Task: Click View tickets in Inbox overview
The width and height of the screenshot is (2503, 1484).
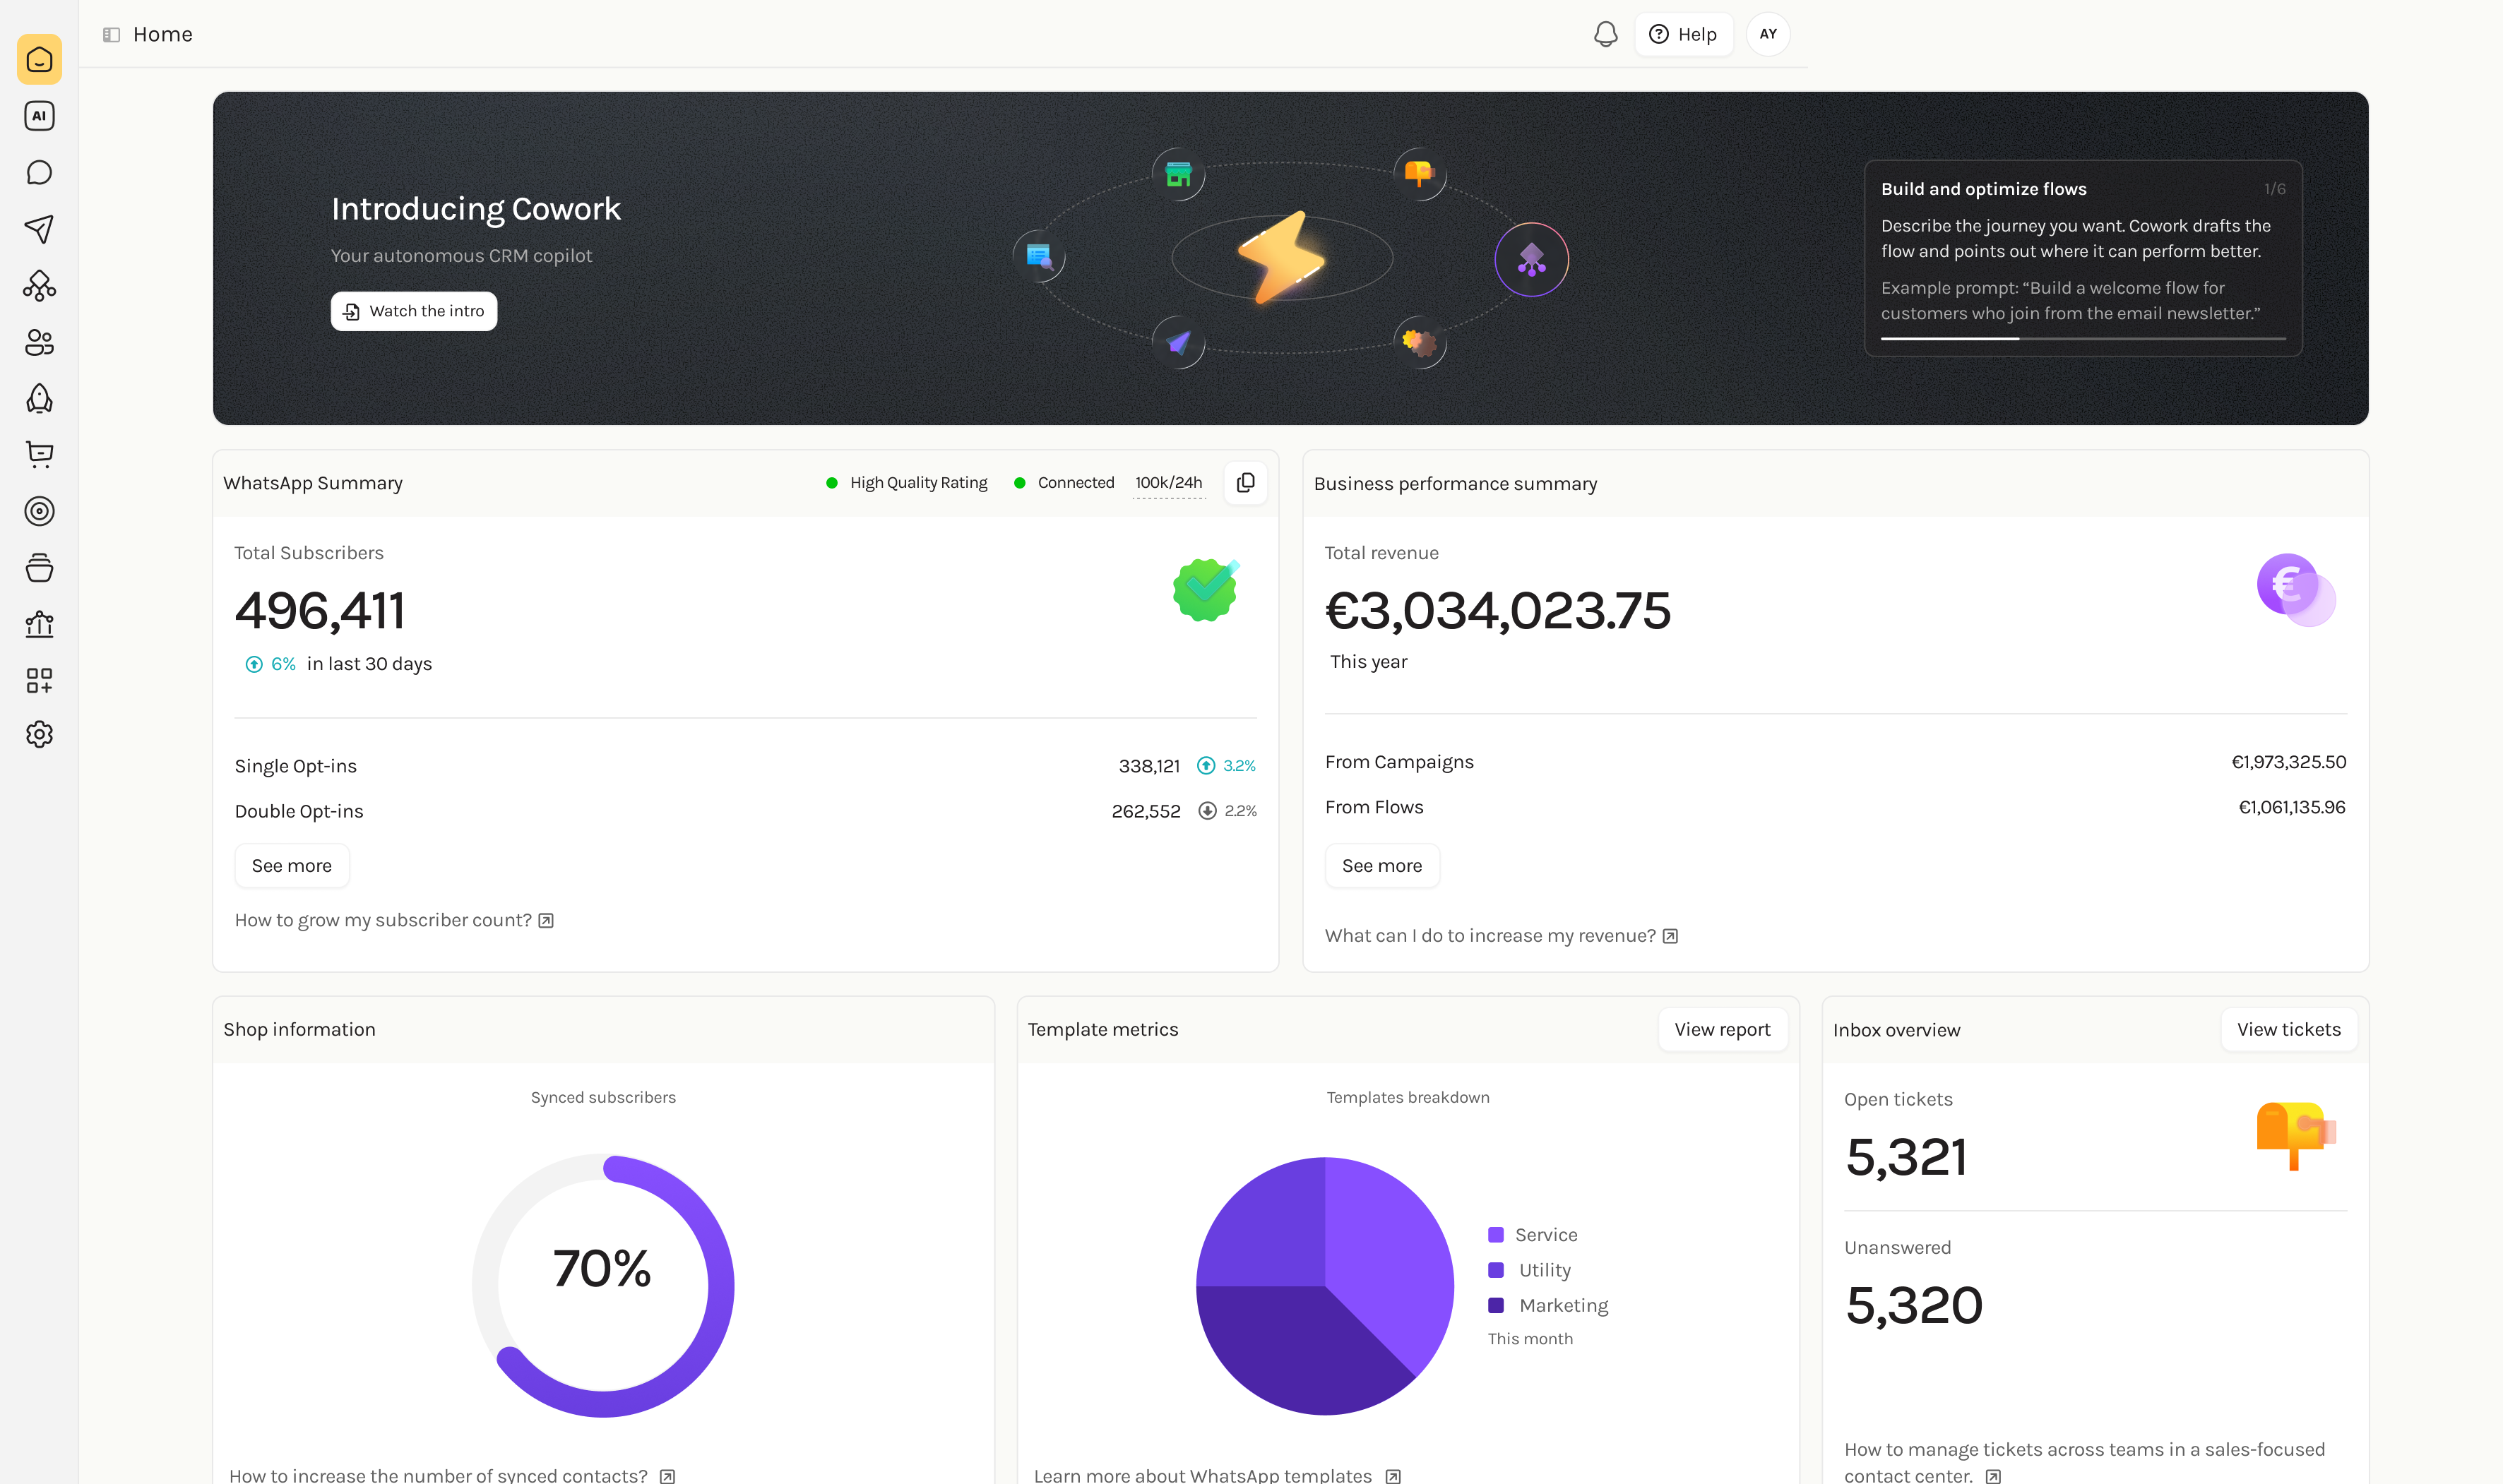Action: tap(2288, 1029)
